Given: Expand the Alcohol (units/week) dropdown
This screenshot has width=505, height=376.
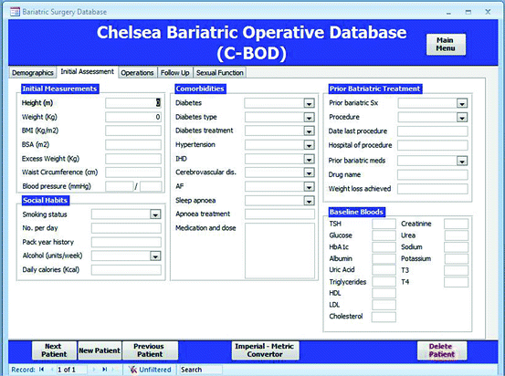Looking at the screenshot, I should (155, 256).
